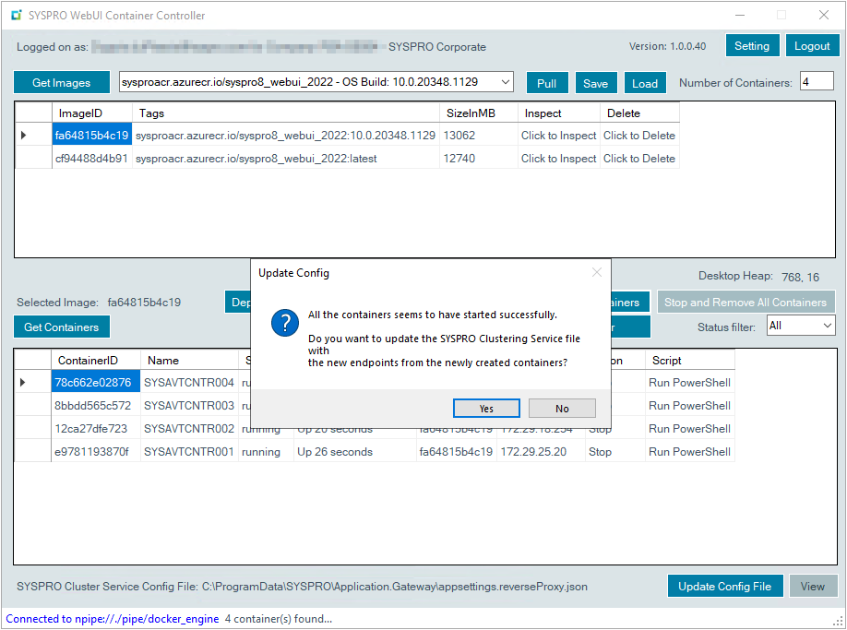Run PowerShell for container SYSAVTCNTR001
The height and width of the screenshot is (630, 847).
pyautogui.click(x=690, y=452)
